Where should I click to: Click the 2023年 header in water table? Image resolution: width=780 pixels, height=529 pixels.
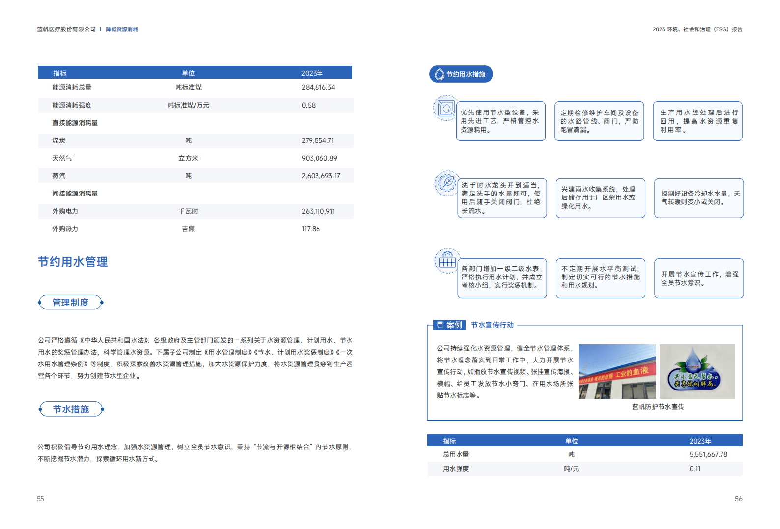[x=700, y=441]
